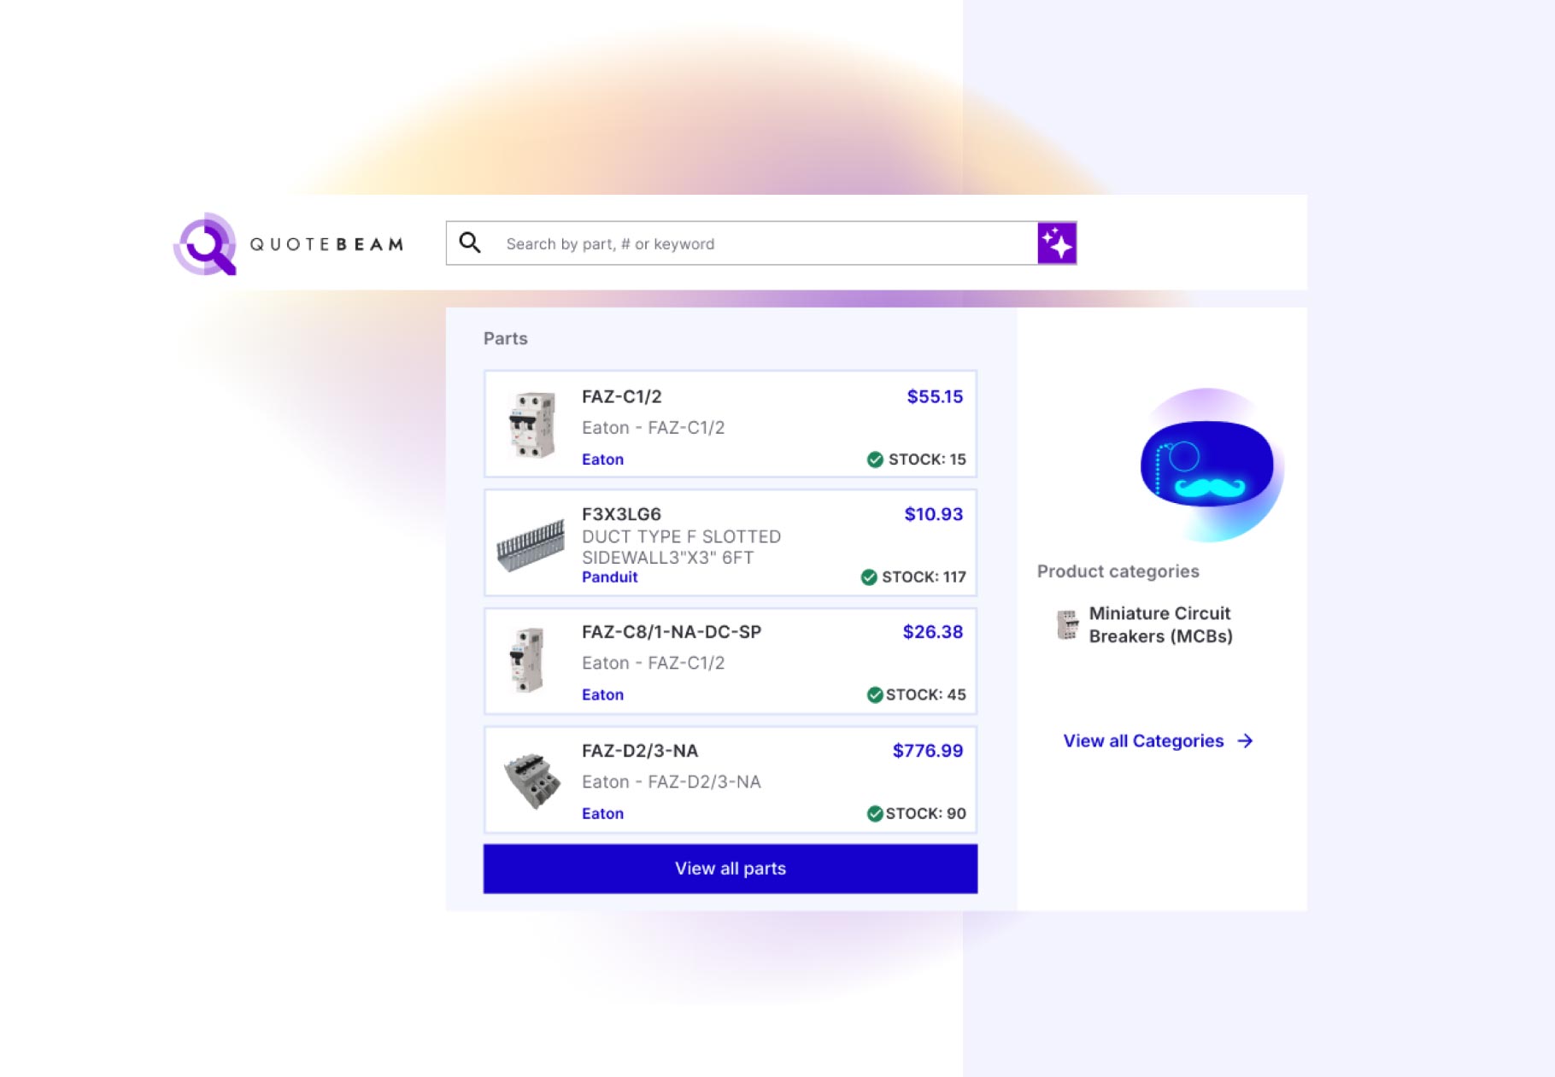Open the FAZ-D2/3-NA breaker thumbnail
Screen dimensions: 1555x1077
532,781
